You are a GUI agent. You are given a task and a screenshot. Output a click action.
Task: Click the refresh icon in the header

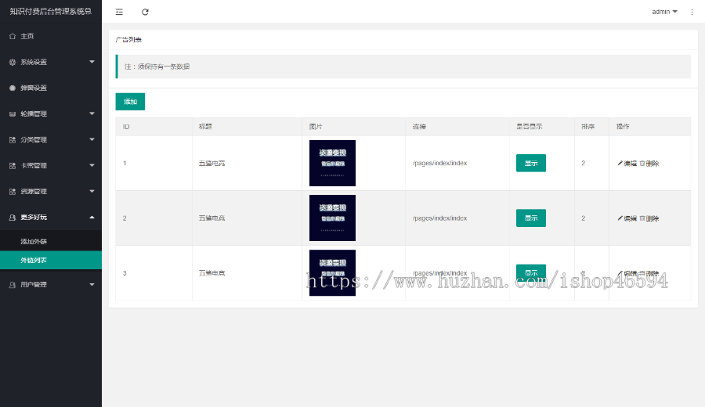point(145,12)
